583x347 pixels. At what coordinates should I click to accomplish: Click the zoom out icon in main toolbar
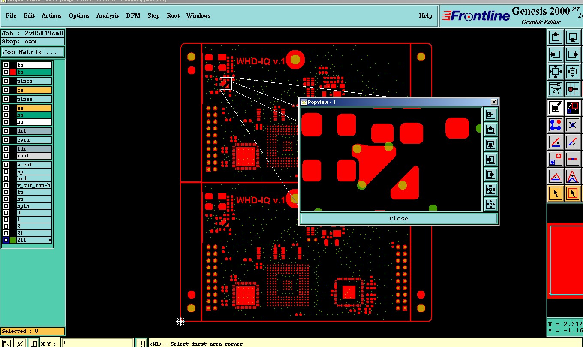point(573,72)
